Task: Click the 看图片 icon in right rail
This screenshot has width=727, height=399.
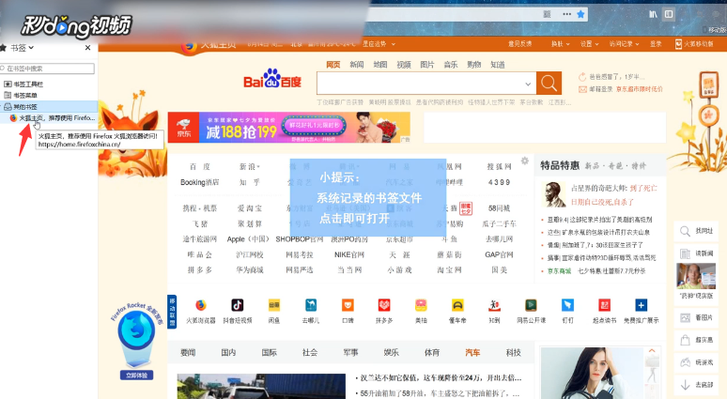Action: (x=686, y=318)
